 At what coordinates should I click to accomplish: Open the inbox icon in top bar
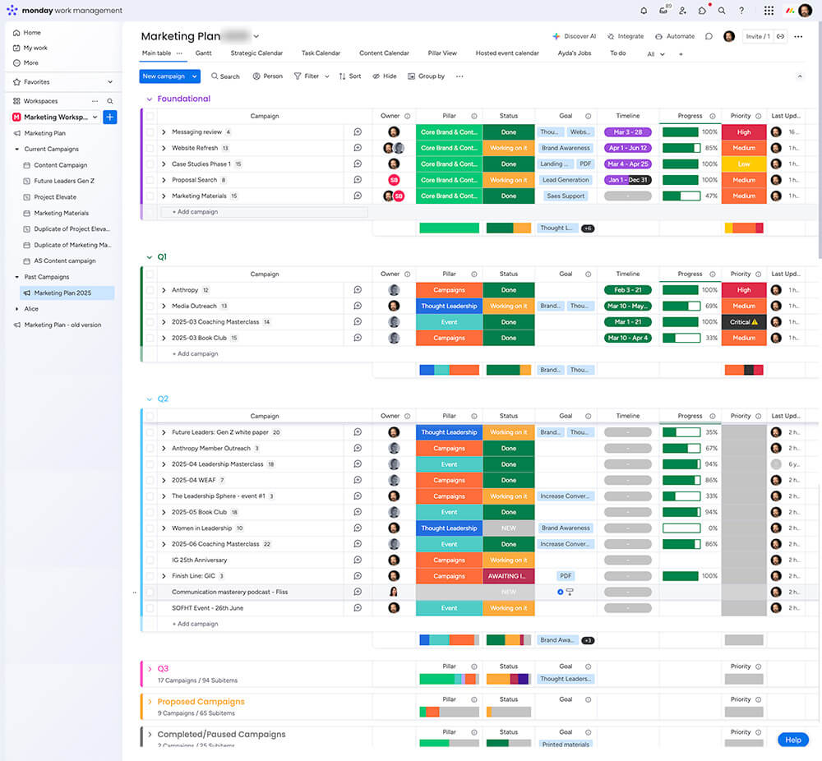[663, 11]
